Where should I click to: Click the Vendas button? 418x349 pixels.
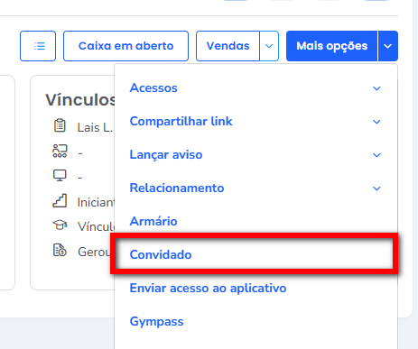228,46
